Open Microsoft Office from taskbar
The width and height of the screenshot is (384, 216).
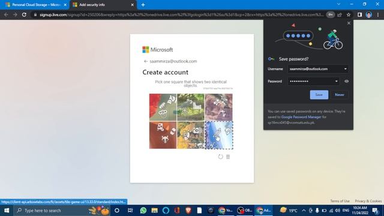[177, 211]
